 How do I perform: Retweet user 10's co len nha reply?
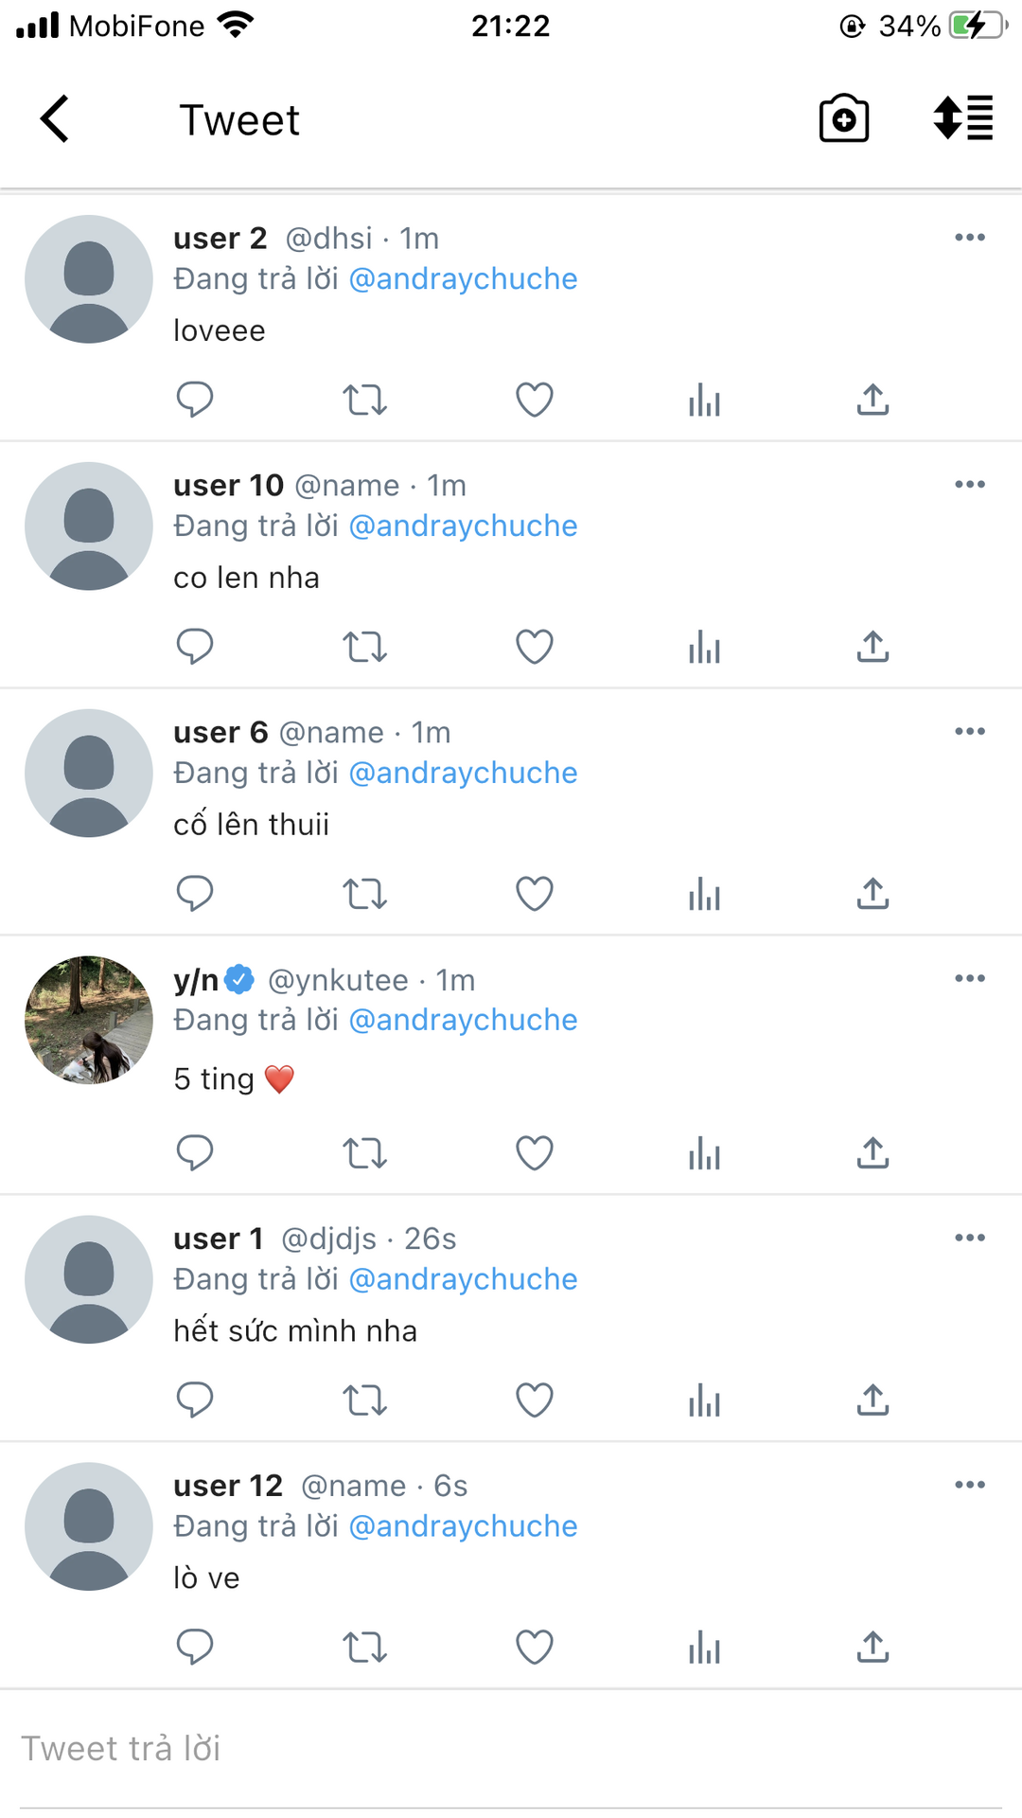[x=364, y=648]
